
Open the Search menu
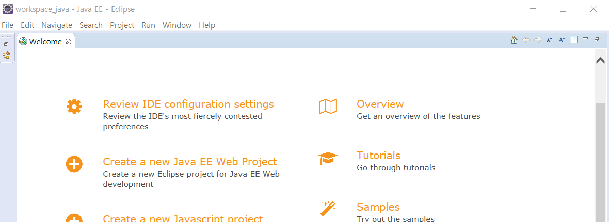click(91, 25)
